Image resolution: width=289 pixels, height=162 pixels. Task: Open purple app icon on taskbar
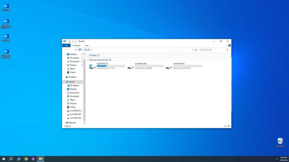pos(33,159)
